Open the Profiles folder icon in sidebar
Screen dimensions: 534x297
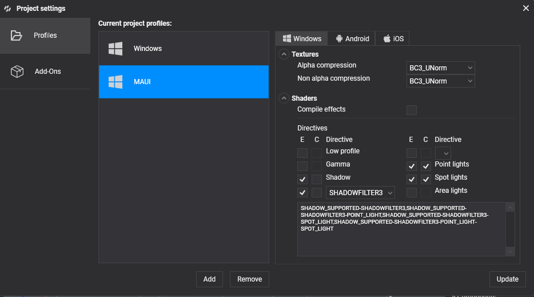(x=17, y=35)
